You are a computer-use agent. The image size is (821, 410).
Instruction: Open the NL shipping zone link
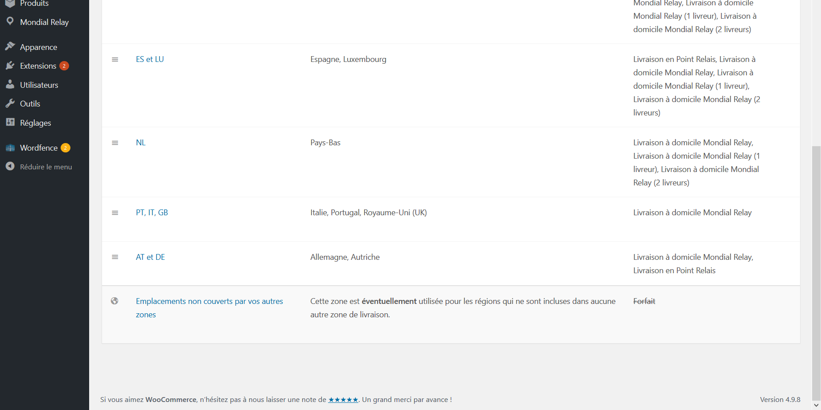pyautogui.click(x=140, y=143)
